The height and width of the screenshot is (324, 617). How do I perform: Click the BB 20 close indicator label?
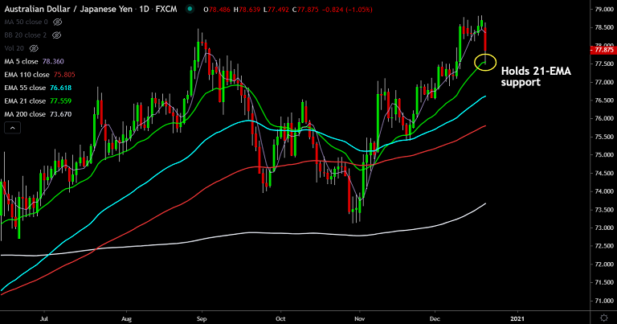tap(26, 35)
